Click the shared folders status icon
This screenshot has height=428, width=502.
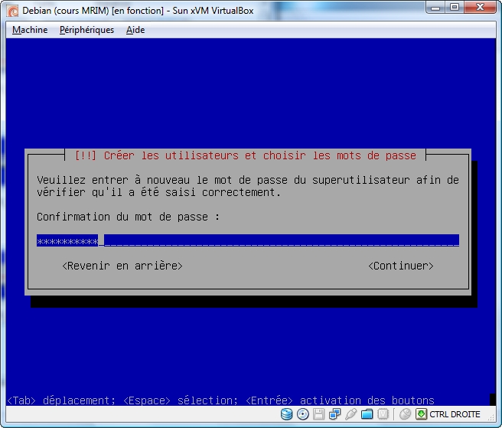click(x=367, y=414)
